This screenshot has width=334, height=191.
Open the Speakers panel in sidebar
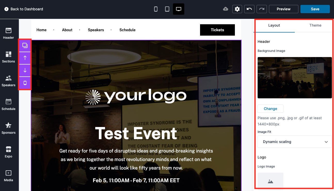coord(9,81)
